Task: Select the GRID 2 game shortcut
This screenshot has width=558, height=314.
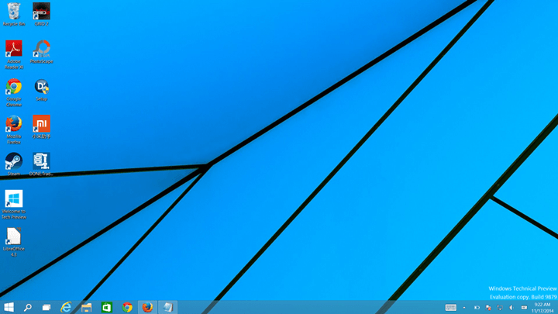Action: [x=41, y=14]
